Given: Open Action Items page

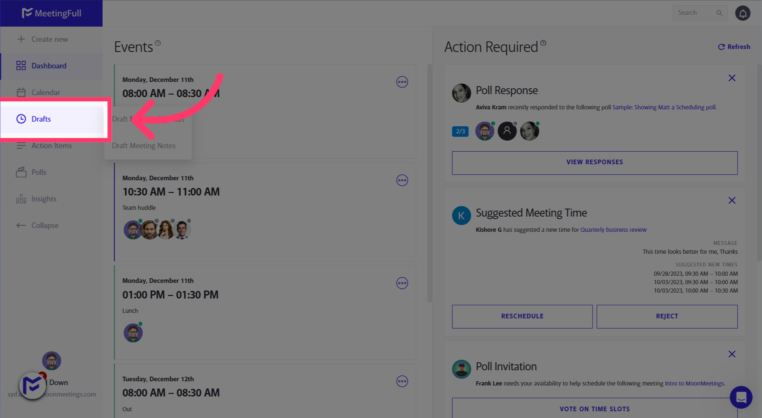Looking at the screenshot, I should pyautogui.click(x=51, y=146).
